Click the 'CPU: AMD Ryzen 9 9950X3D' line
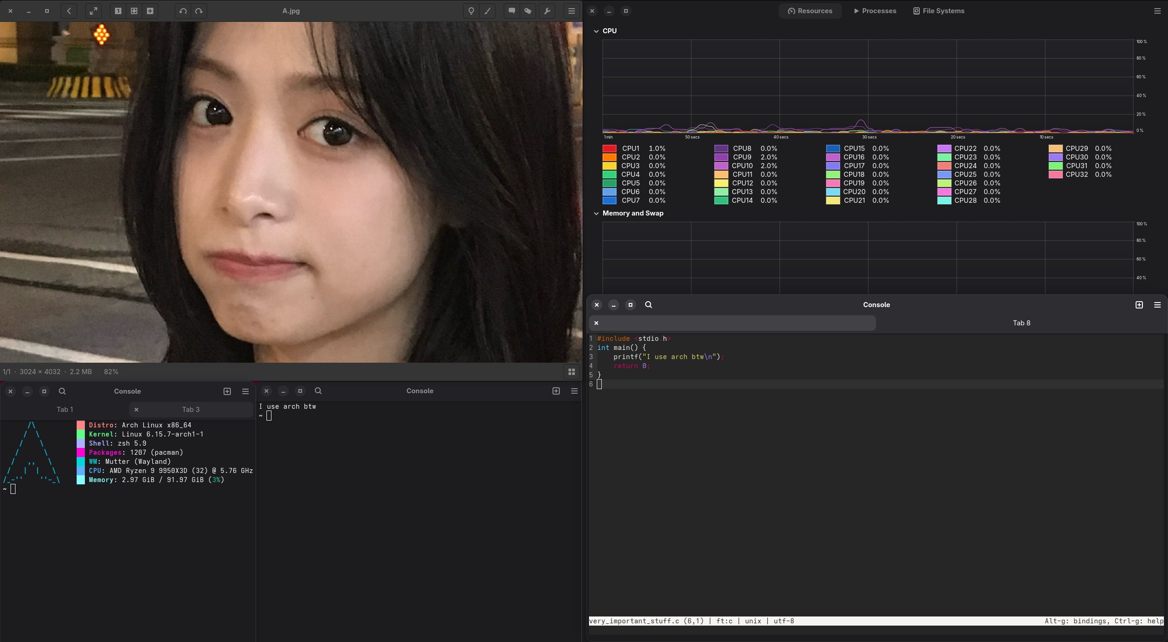This screenshot has width=1168, height=642. [171, 471]
